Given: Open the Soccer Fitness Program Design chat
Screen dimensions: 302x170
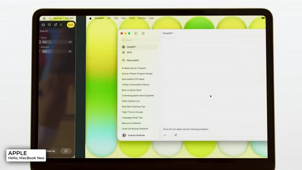Looking at the screenshot, I should point(137,74).
